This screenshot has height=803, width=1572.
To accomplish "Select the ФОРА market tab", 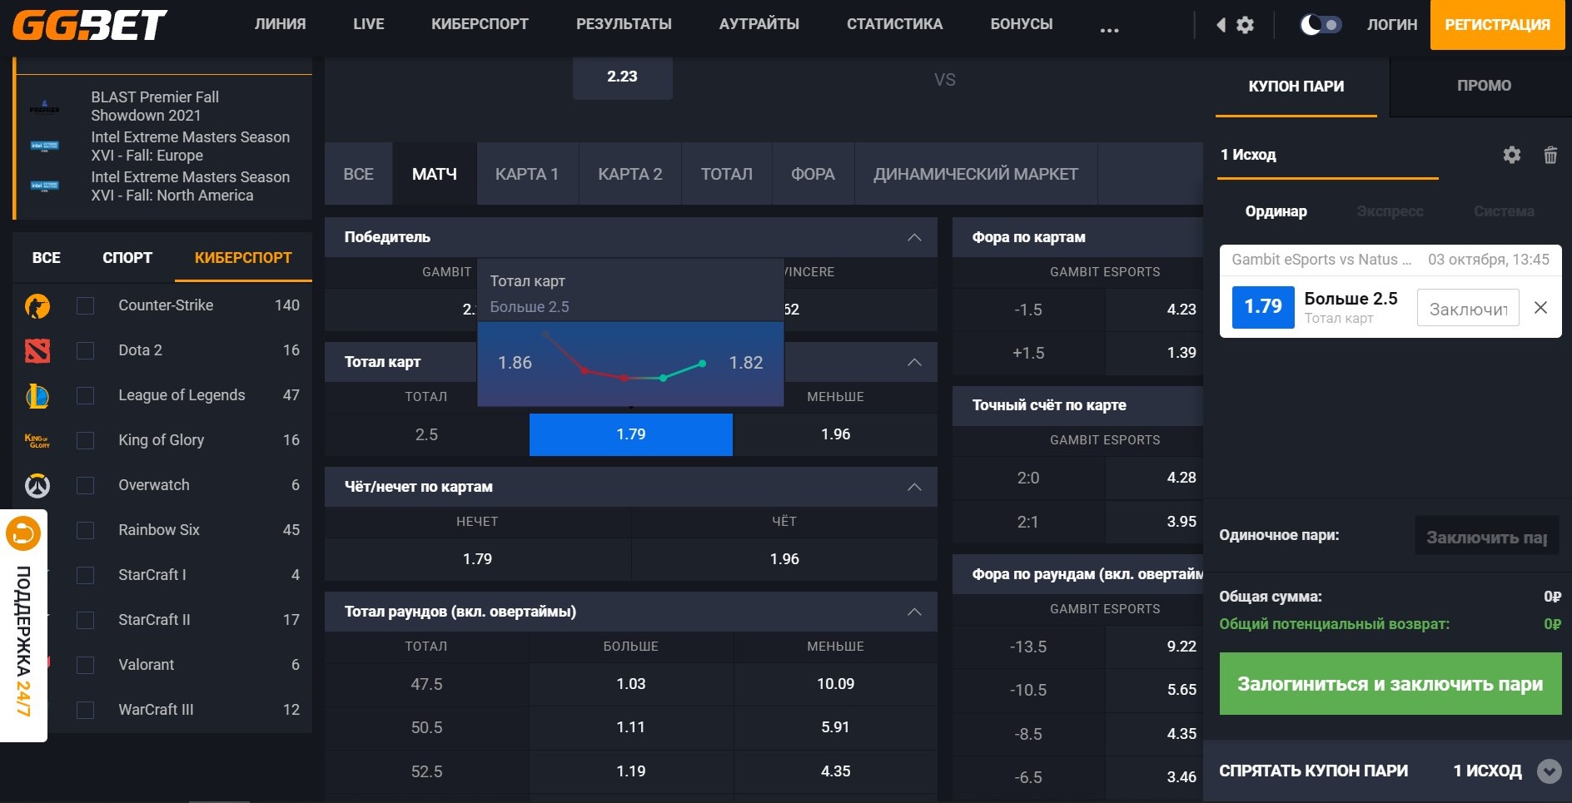I will (x=813, y=174).
